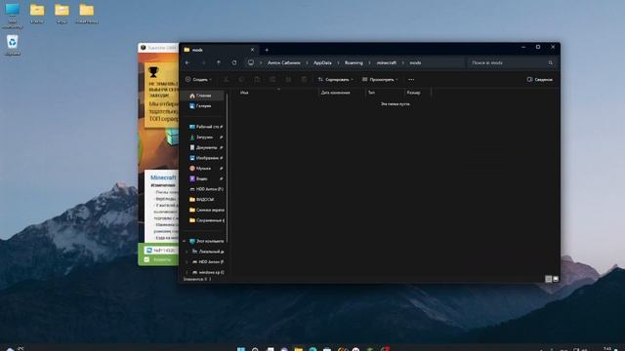Go back in File Explorer navigation
This screenshot has width=625, height=351.
[x=187, y=62]
